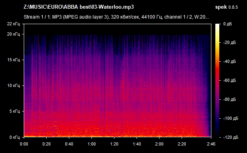Click the stream info line 'Stream 1 / 1: MP3'
The width and height of the screenshot is (247, 153).
click(x=116, y=17)
